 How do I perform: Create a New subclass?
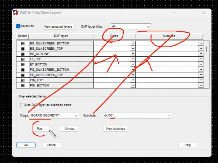point(116,129)
